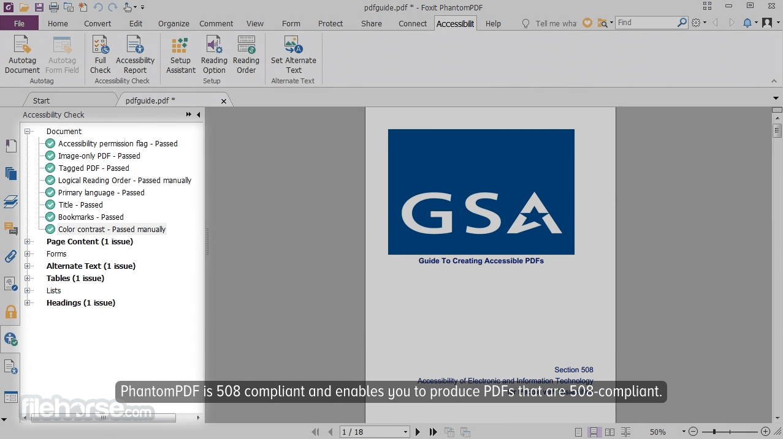This screenshot has height=439, width=783.
Task: Jump to the last page
Action: [x=433, y=432]
